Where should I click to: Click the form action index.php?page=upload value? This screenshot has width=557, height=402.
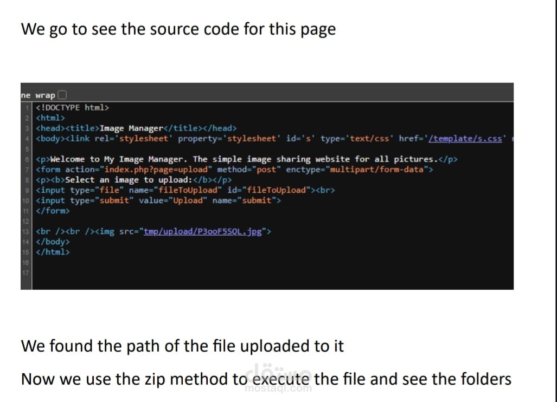(x=156, y=170)
